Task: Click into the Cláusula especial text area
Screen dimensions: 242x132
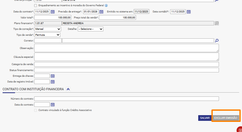Action: [x=126, y=57]
